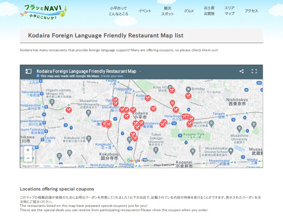This screenshot has height=222, width=283.
Task: Click the Kokubunji 国分寺市 map label
Action: point(110,156)
